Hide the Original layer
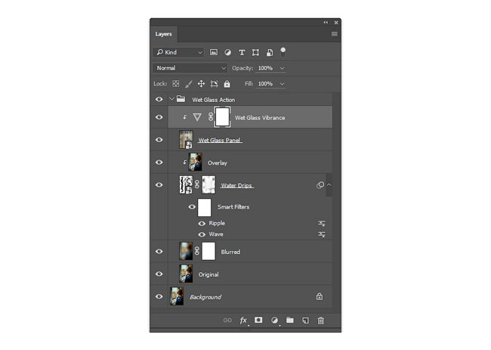Screen dimensions: 491x350 [159, 274]
